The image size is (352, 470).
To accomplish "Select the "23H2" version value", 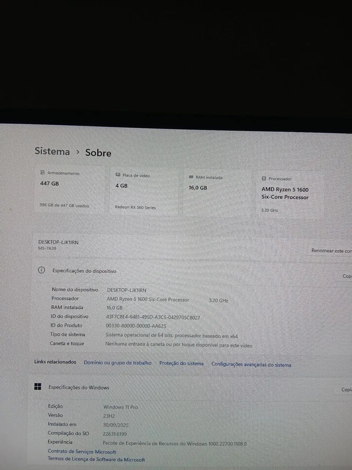I will 109,416.
